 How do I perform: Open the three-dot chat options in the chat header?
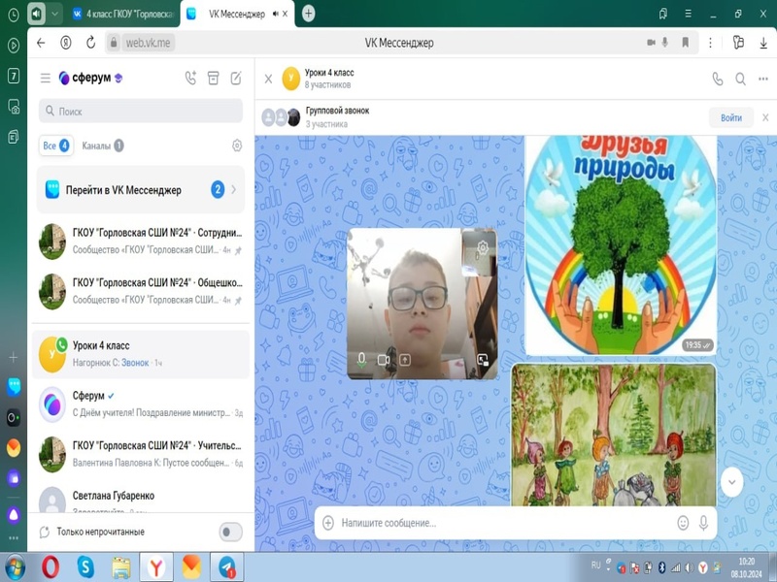(763, 79)
